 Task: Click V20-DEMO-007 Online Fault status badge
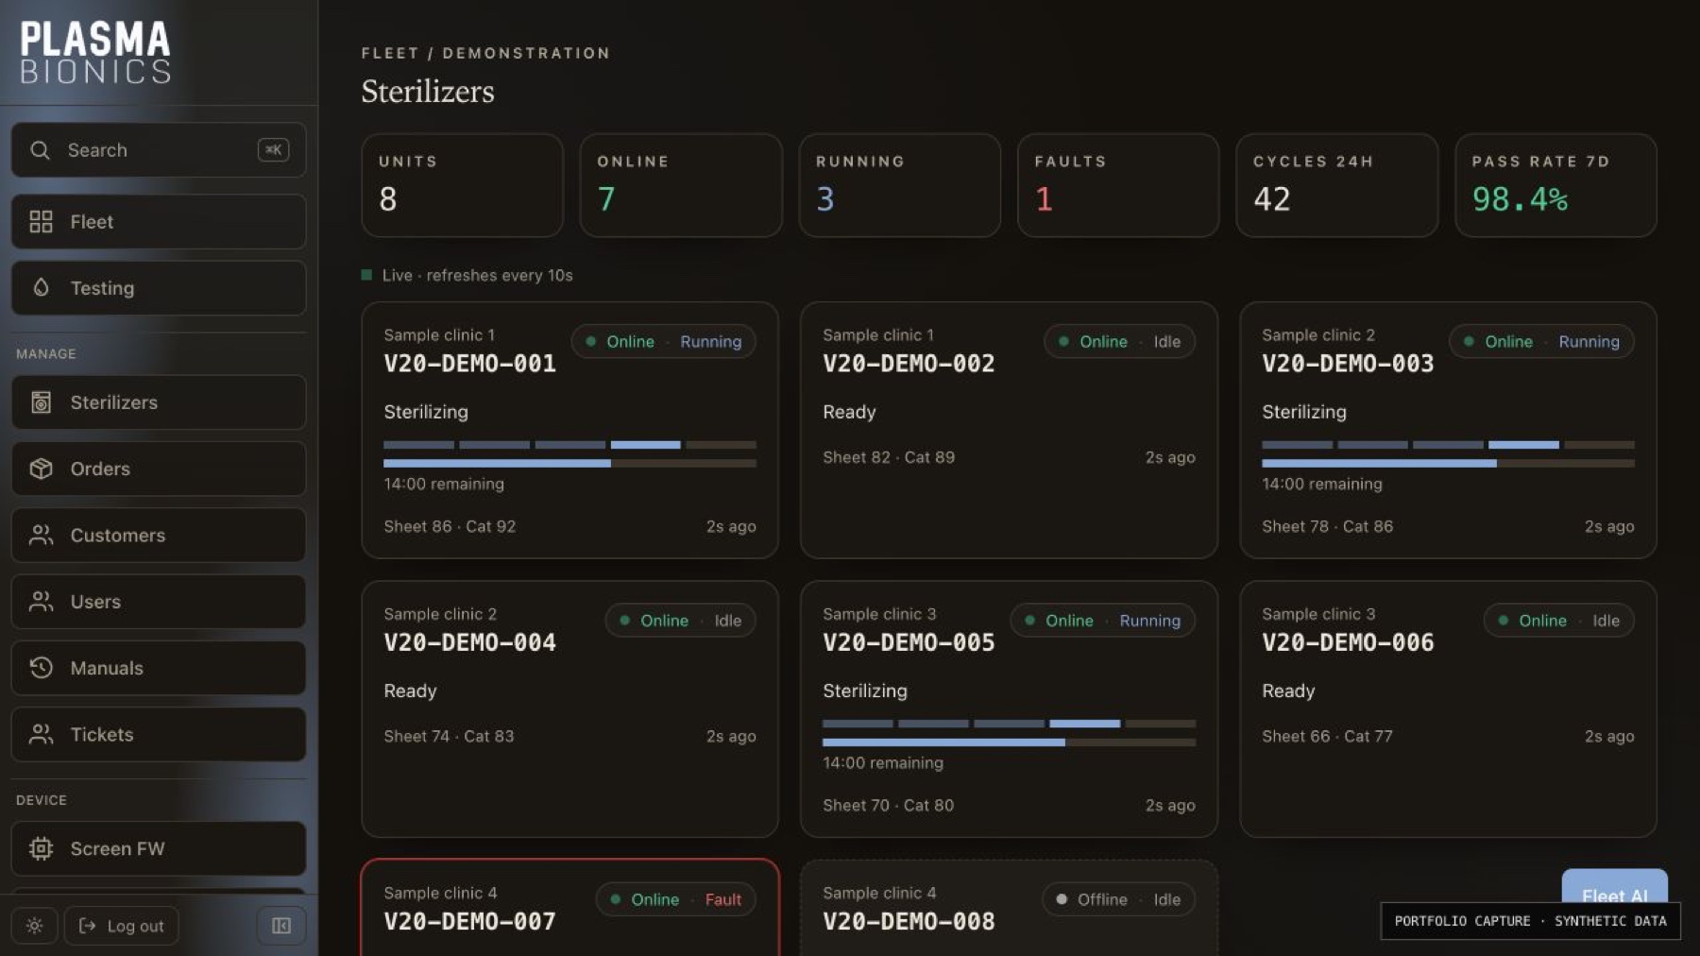tap(676, 899)
